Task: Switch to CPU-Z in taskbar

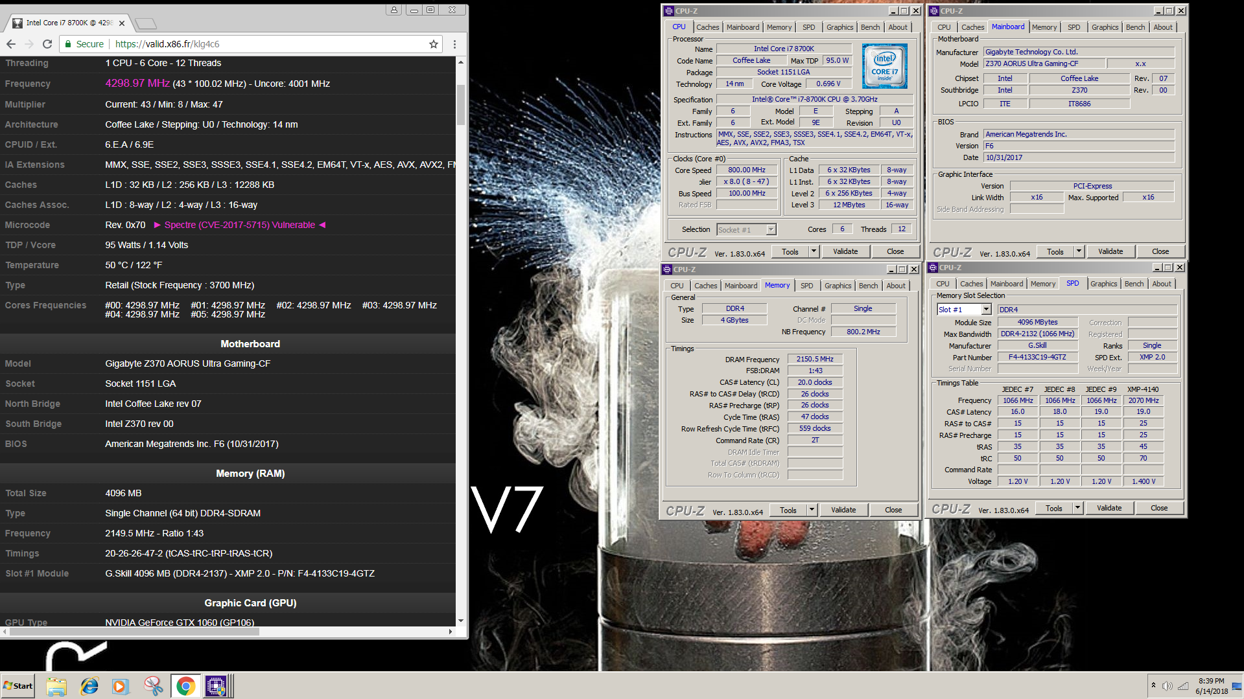Action: click(x=217, y=686)
